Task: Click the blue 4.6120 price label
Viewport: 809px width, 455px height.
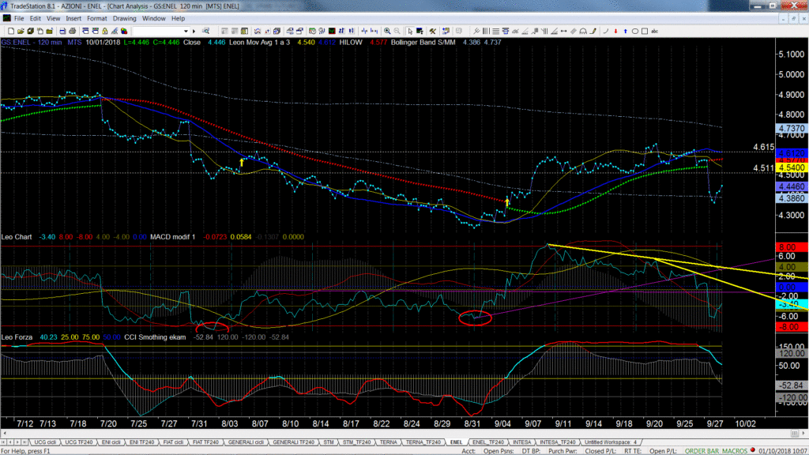Action: tap(792, 153)
